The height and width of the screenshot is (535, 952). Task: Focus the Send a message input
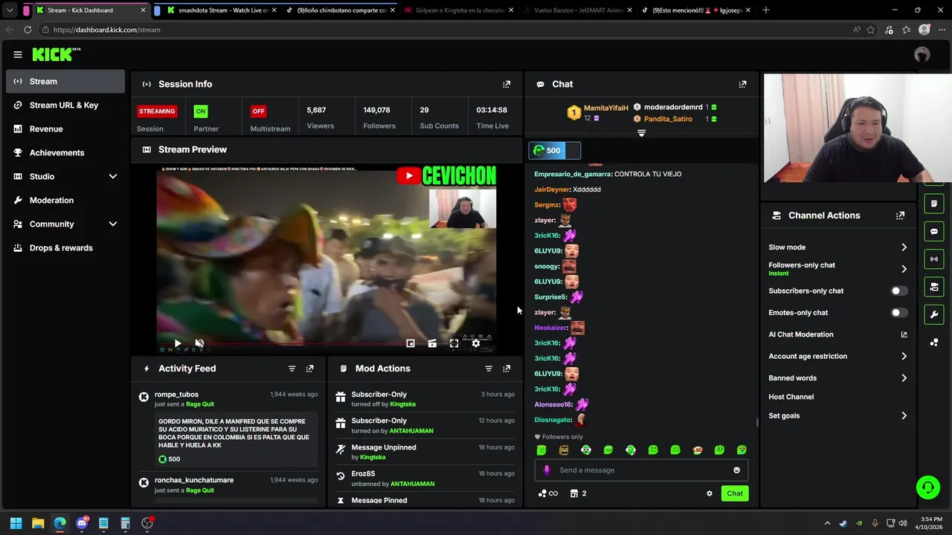click(640, 470)
